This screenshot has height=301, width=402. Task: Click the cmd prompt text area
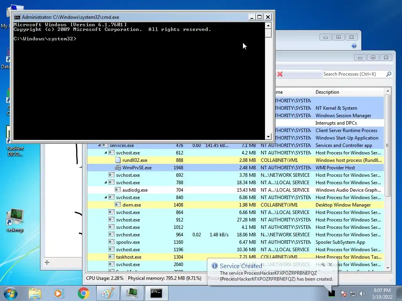coord(139,81)
